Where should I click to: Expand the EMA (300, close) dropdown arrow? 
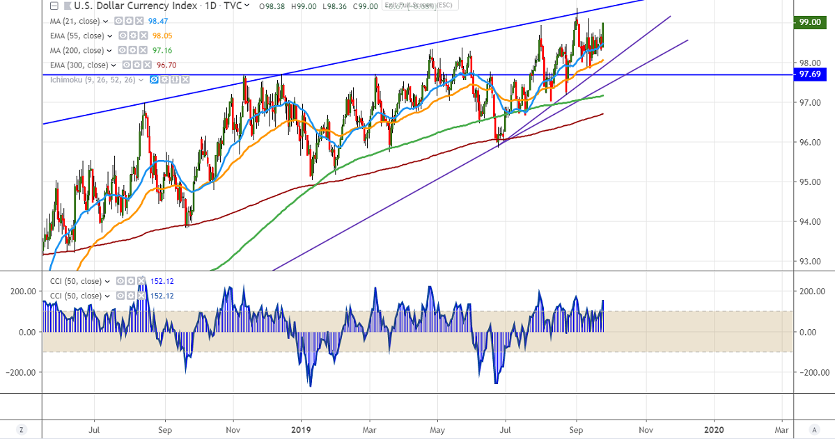click(114, 65)
